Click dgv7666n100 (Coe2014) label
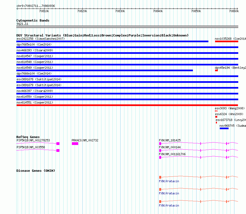 pos(34,73)
